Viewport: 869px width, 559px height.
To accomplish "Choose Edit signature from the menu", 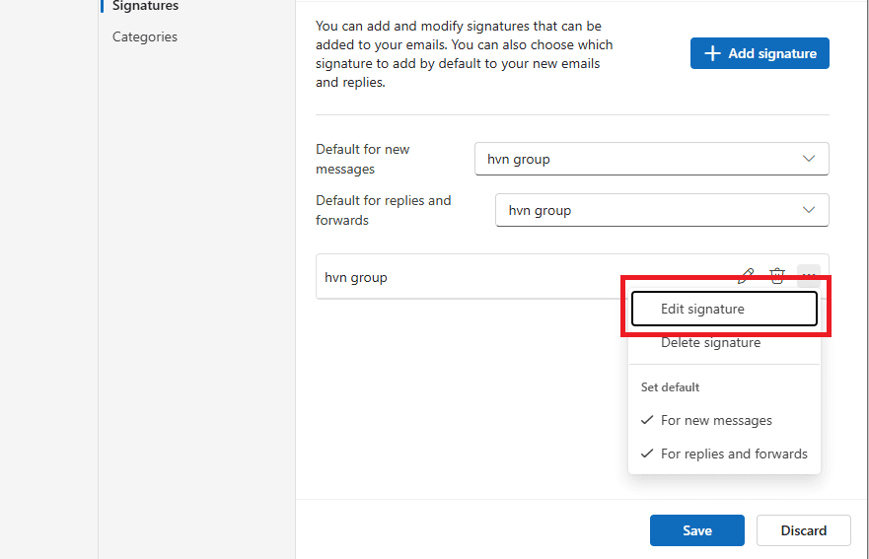I will click(724, 309).
